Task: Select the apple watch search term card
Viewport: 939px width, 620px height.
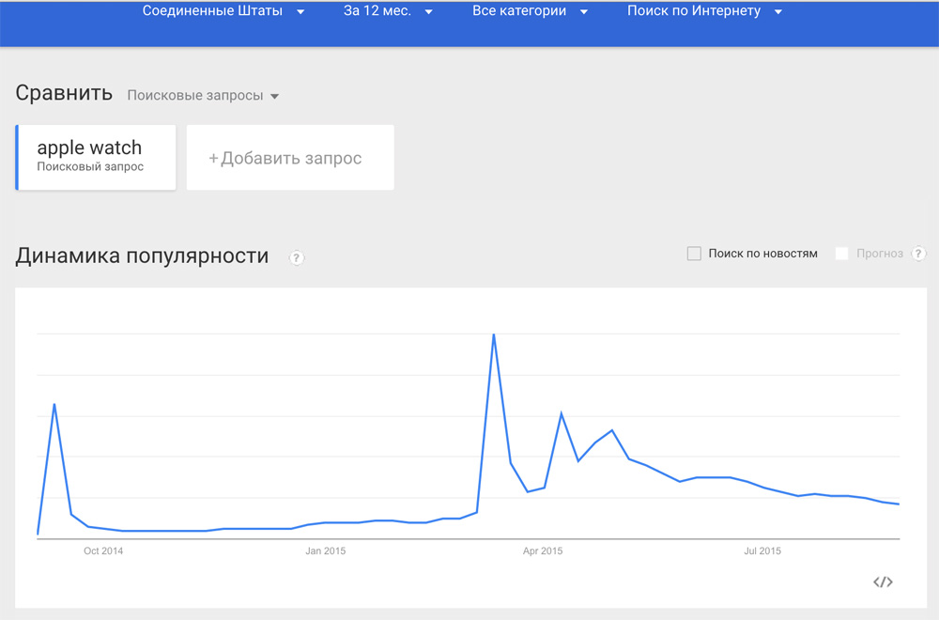Action: click(x=96, y=158)
